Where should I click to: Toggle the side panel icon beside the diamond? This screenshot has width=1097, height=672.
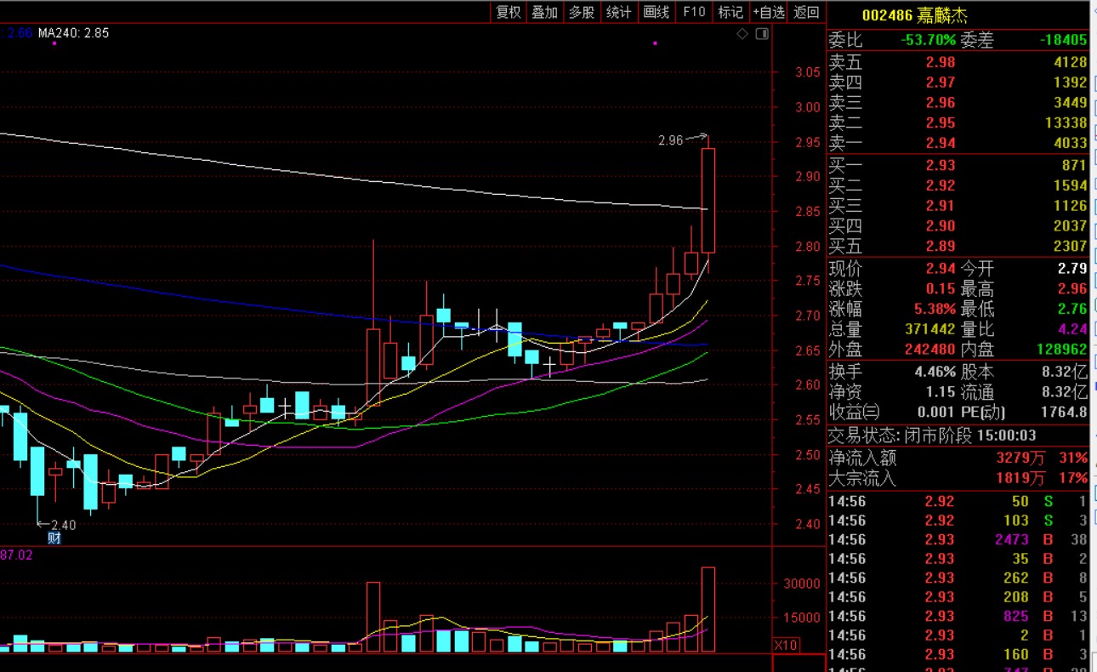coord(762,34)
